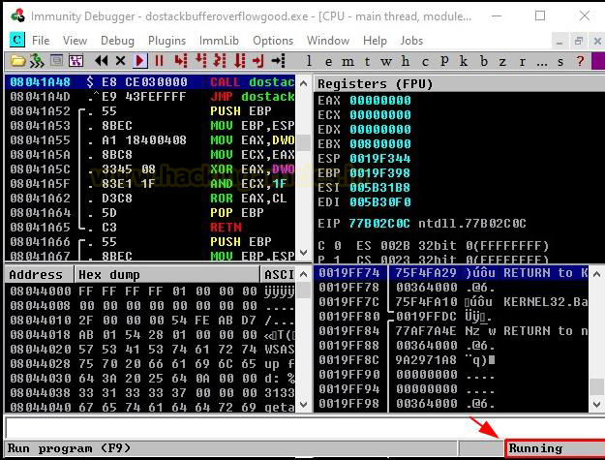Open the ImmLib menu
This screenshot has height=460, width=605.
[x=219, y=41]
